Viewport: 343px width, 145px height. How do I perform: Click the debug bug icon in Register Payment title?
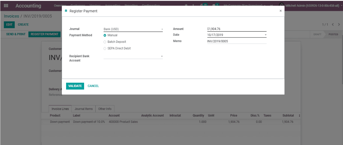66,11
